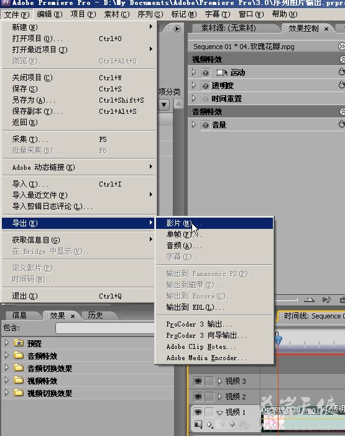Toggle the 音量 effect fx icon
The image size is (345, 436).
click(x=205, y=125)
